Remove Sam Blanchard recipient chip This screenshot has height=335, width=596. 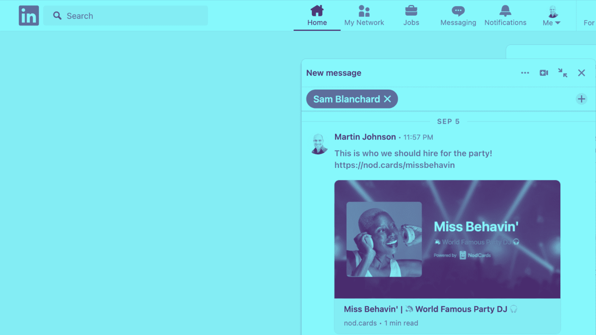point(387,99)
